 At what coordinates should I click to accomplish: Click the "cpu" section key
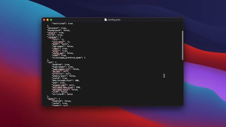50,62
